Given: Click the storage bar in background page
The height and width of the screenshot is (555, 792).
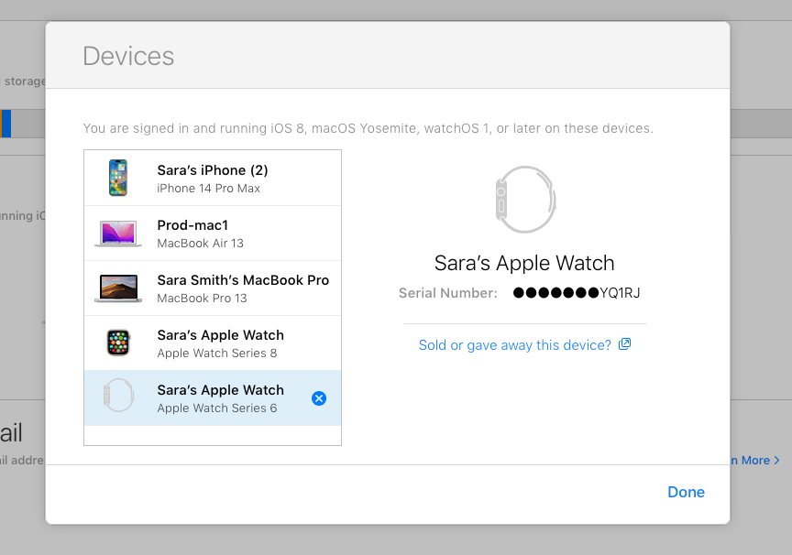Looking at the screenshot, I should tap(23, 124).
